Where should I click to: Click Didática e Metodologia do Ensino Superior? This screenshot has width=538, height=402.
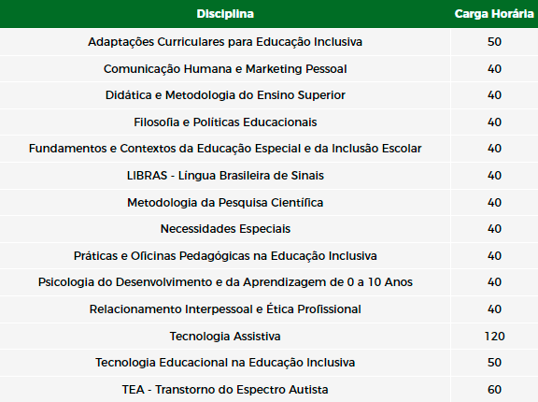[x=225, y=95]
